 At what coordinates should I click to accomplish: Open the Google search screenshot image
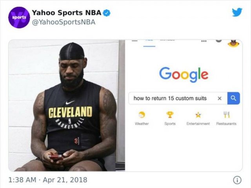(x=184, y=106)
